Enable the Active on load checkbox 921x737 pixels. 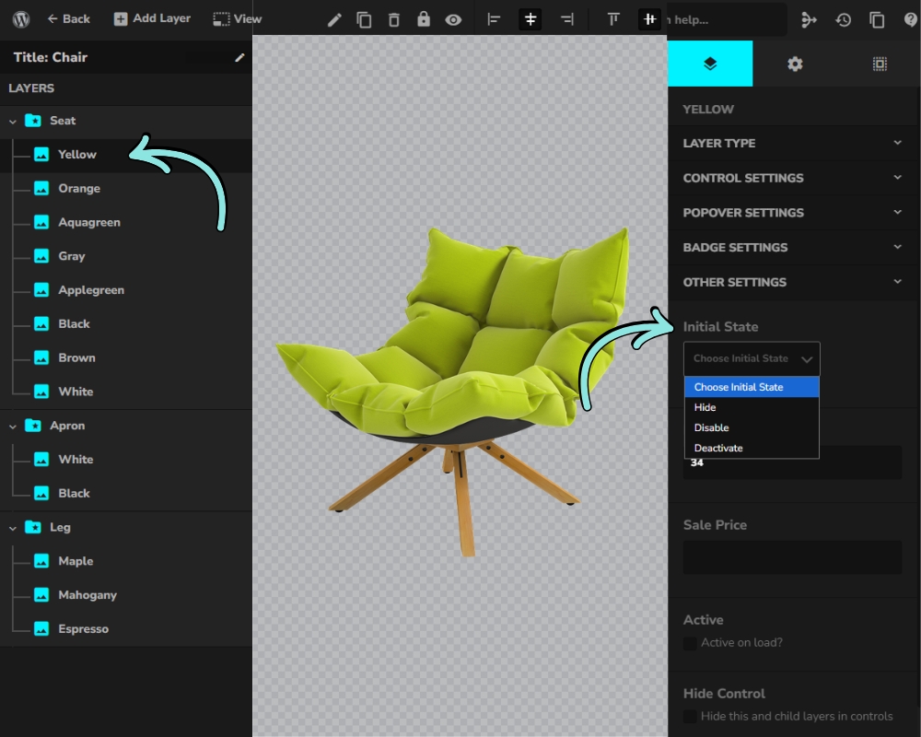click(x=690, y=643)
